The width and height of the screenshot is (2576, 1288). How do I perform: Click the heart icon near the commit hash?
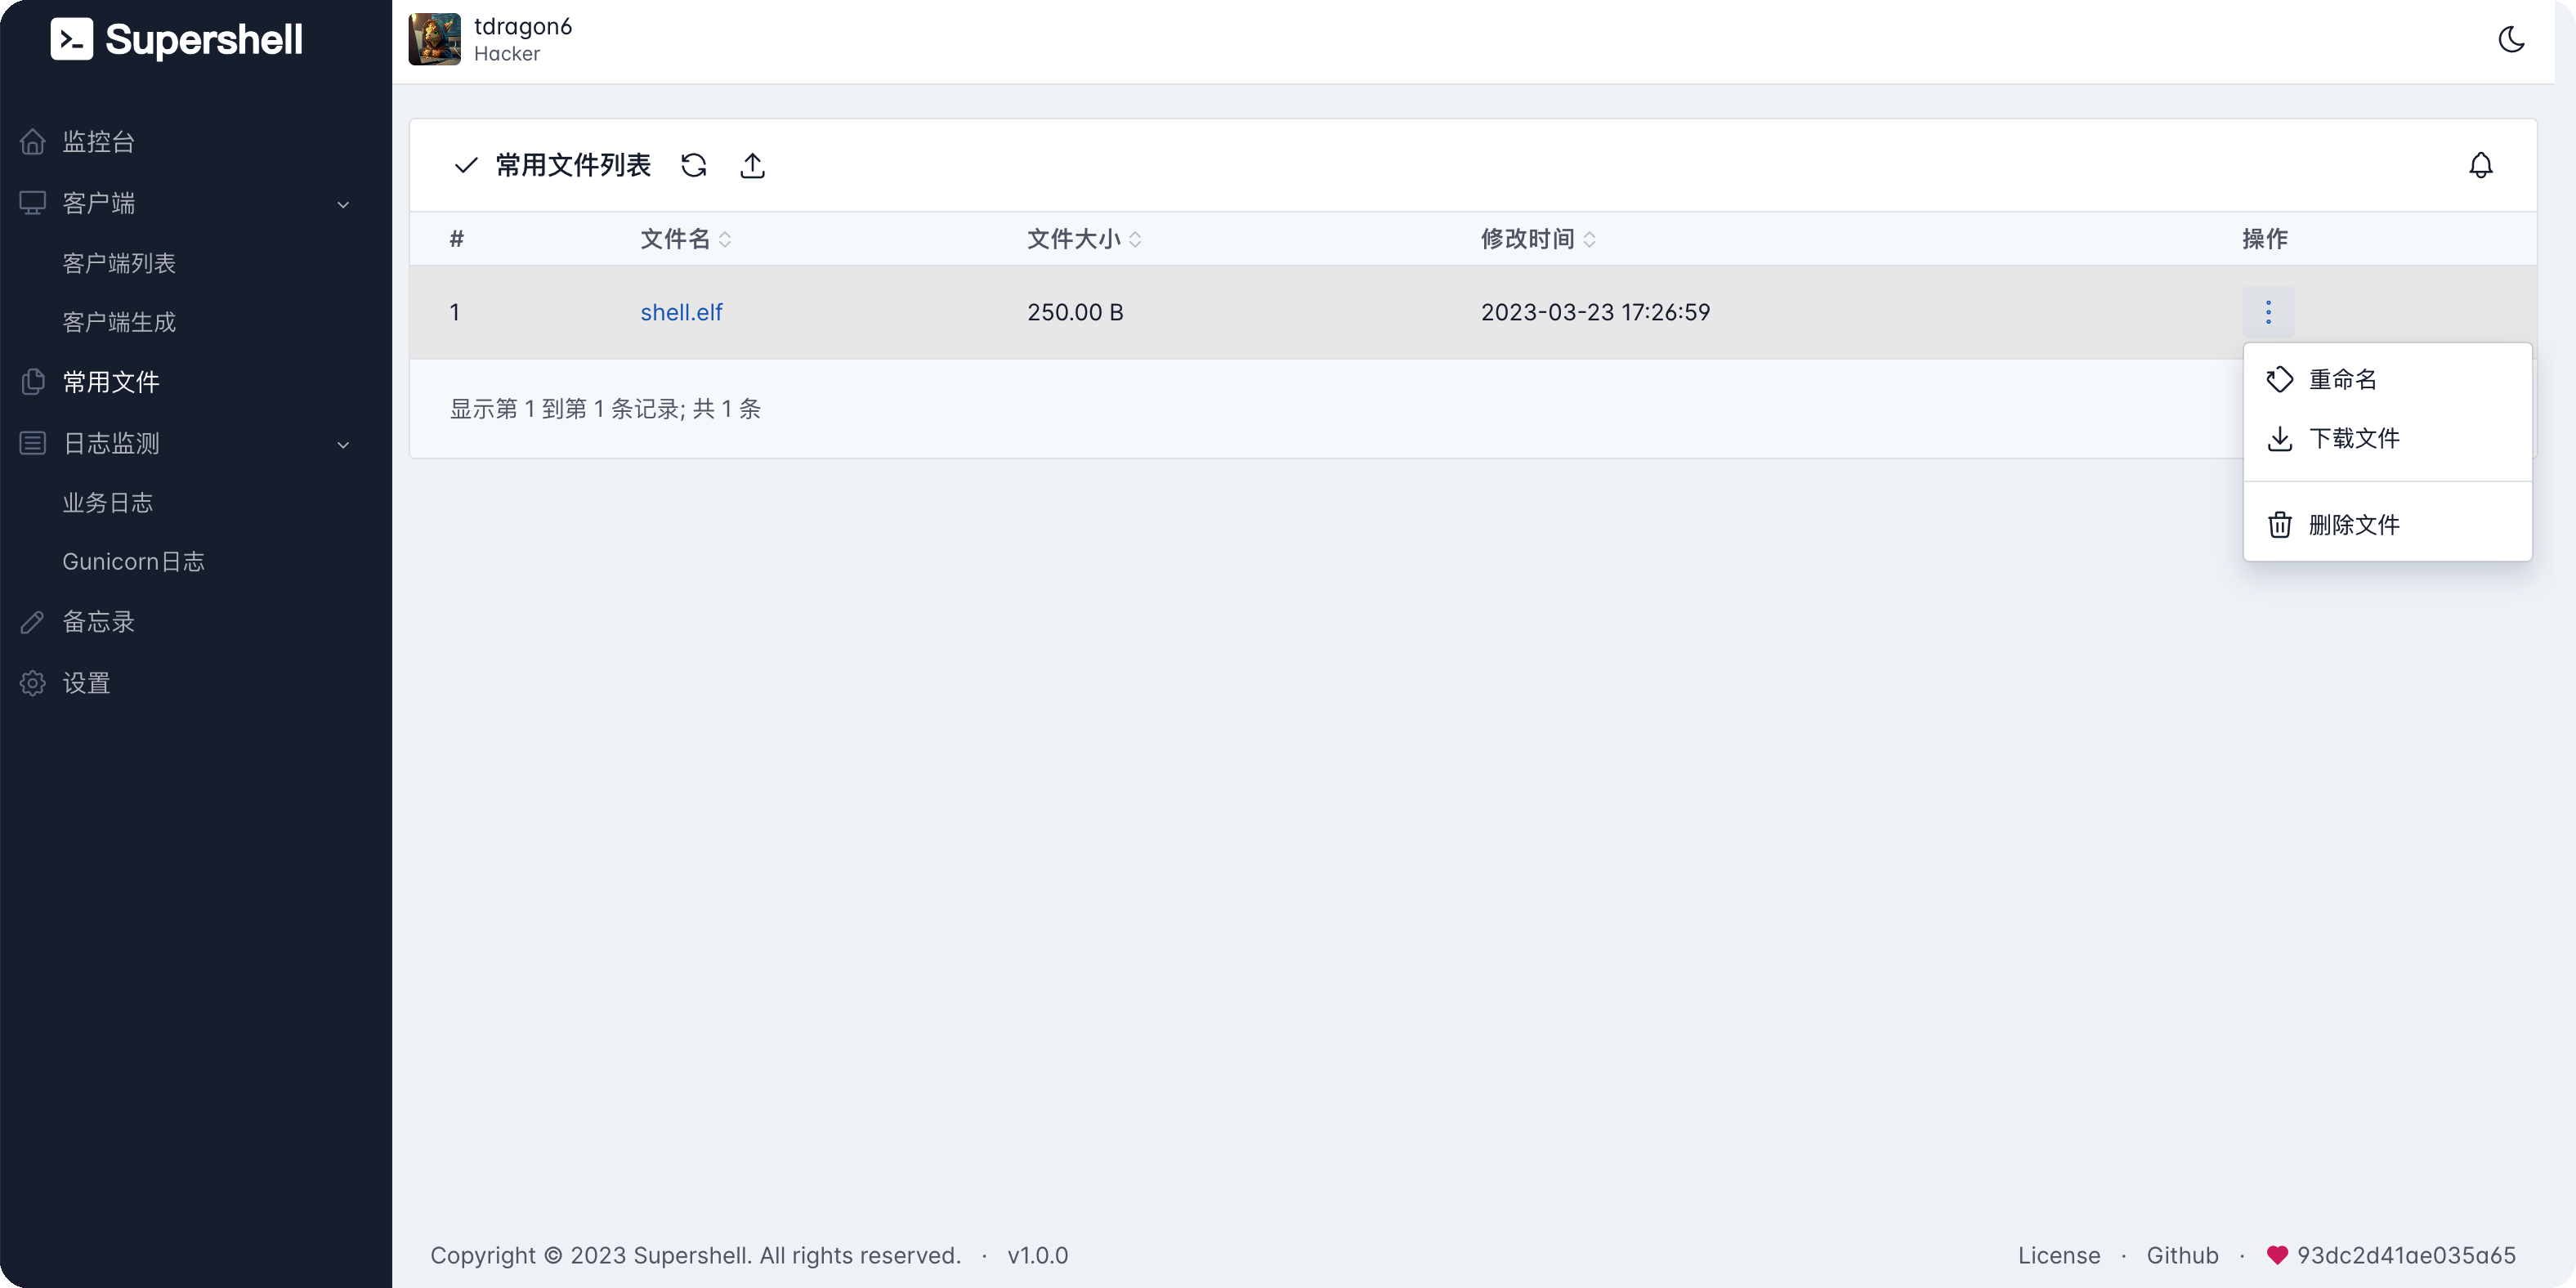2277,1255
